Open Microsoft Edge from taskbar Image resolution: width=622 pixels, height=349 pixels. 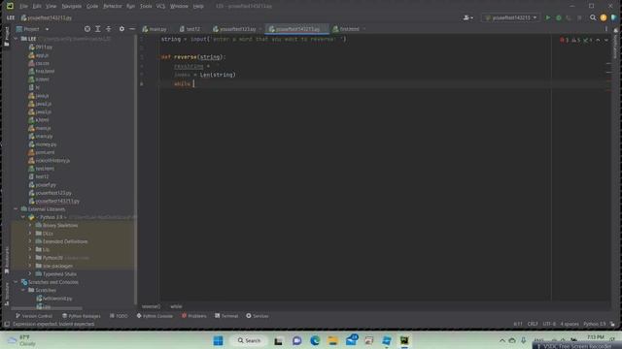pos(315,340)
